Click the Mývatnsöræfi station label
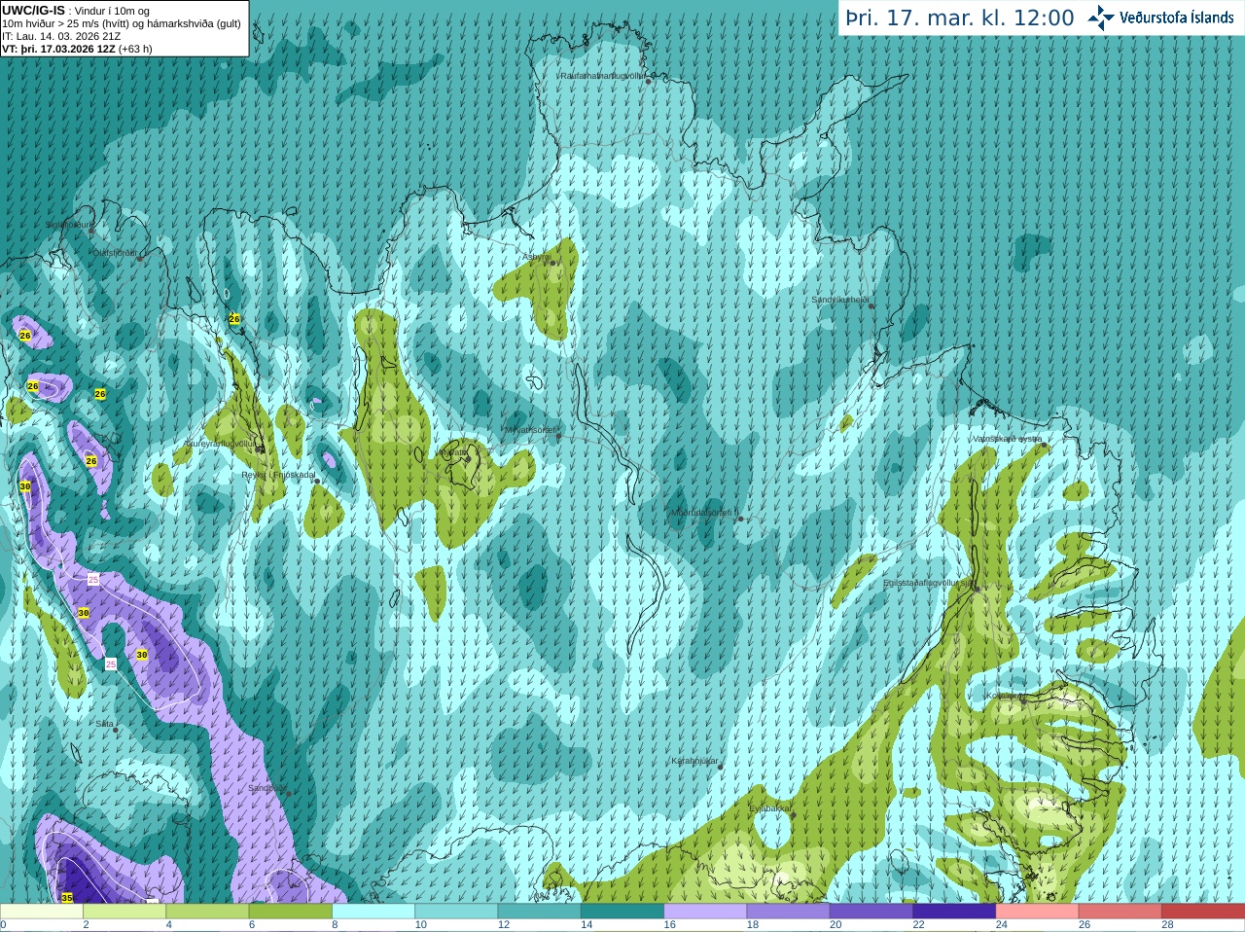 click(x=530, y=430)
